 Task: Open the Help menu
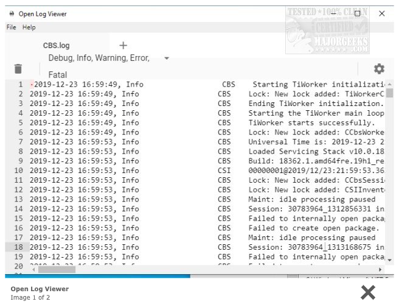tap(29, 27)
